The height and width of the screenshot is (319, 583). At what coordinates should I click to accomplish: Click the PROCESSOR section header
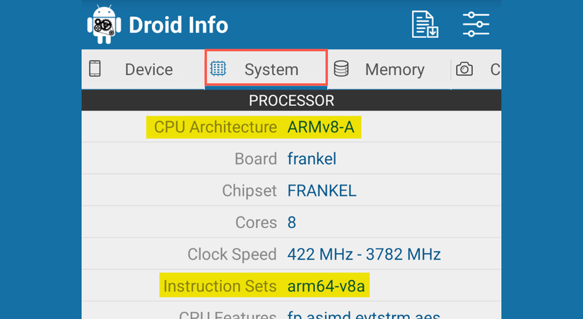tap(291, 101)
